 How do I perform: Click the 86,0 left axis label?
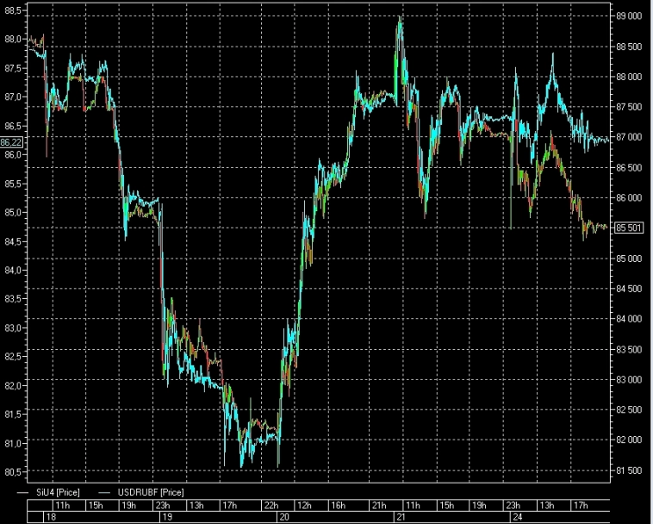[x=13, y=155]
